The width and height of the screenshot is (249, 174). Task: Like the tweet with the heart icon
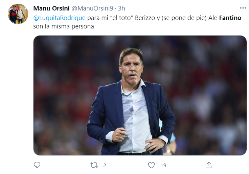click(152, 165)
